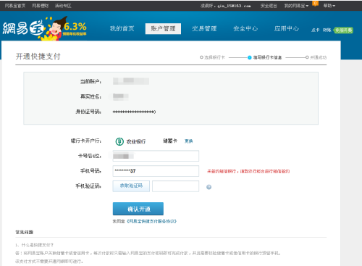Click the verification code input box
This screenshot has width=362, height=266.
click(176, 186)
